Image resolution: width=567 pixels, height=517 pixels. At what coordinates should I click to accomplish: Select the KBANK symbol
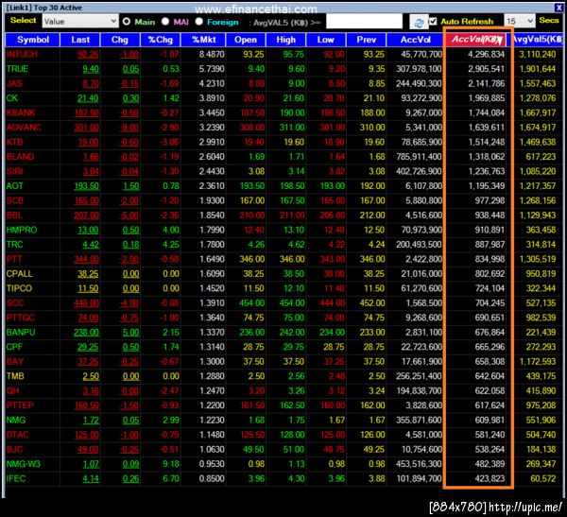[x=21, y=112]
